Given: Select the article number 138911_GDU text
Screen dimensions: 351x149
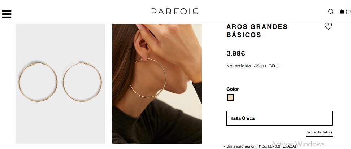Looking at the screenshot, I should click(265, 66).
